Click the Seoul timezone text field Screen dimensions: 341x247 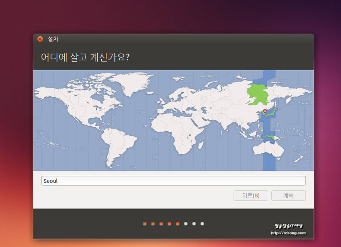coord(173,181)
